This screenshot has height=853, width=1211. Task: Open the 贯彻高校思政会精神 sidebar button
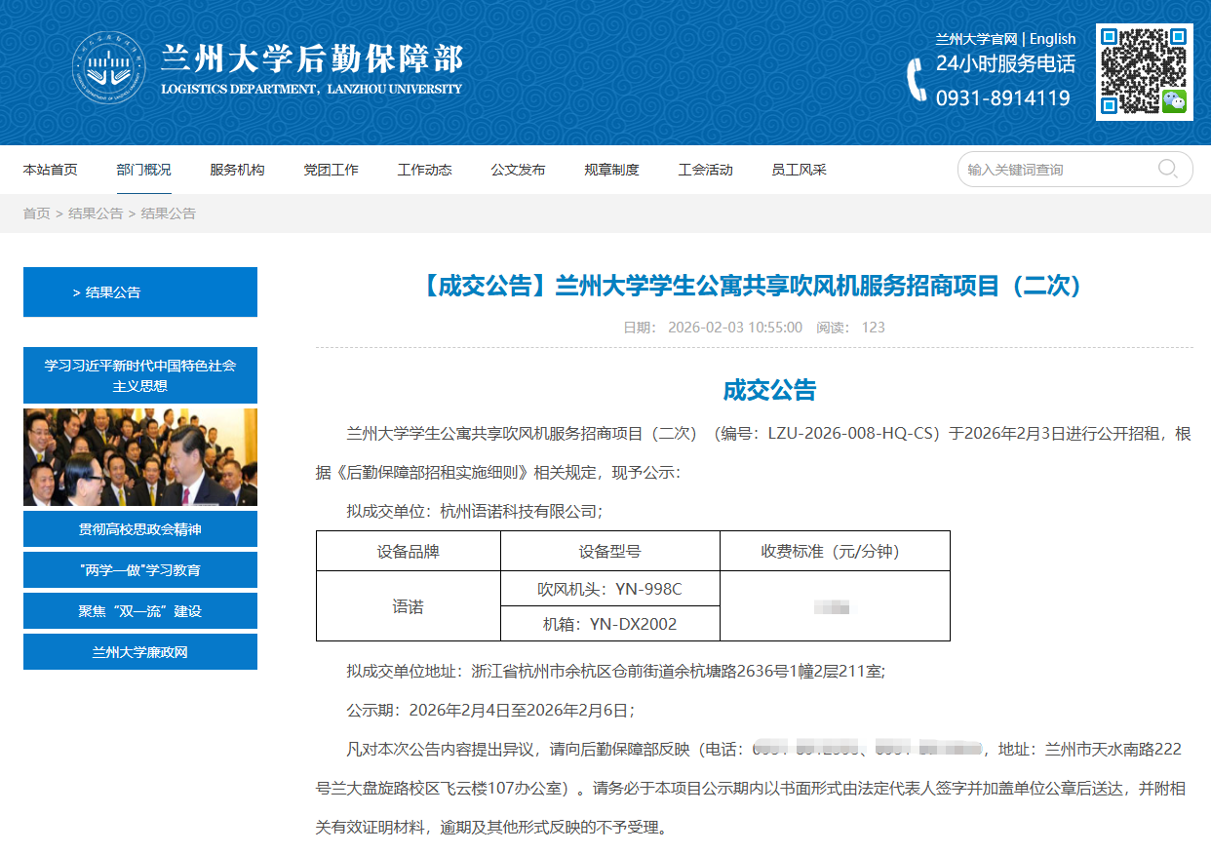[x=140, y=529]
